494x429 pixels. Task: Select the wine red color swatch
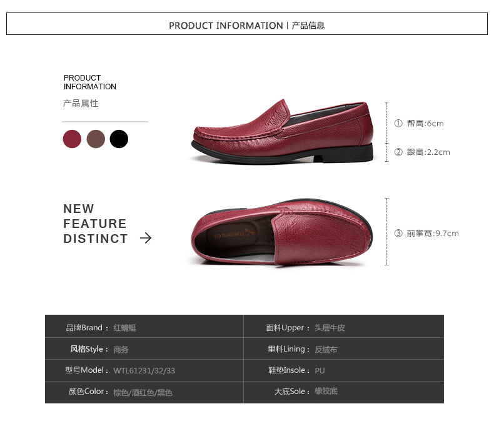tap(72, 139)
